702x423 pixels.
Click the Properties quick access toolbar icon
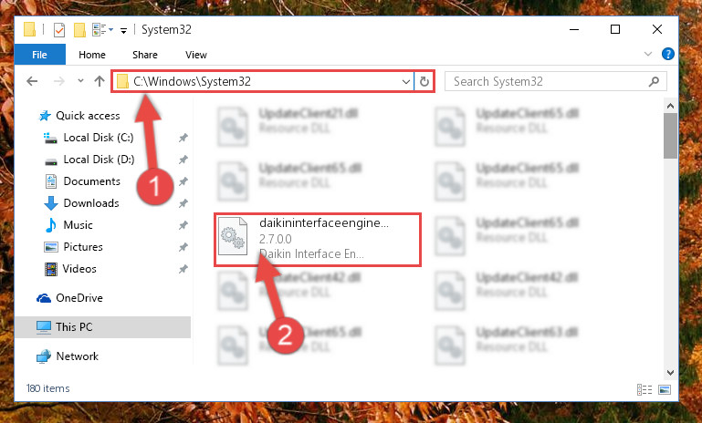coord(59,30)
